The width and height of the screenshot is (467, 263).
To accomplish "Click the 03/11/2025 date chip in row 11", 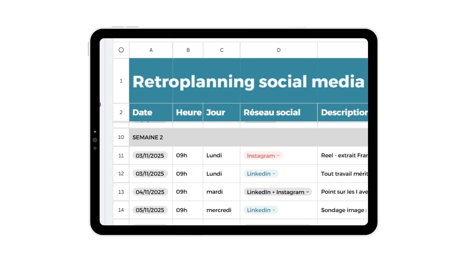I will pos(150,155).
